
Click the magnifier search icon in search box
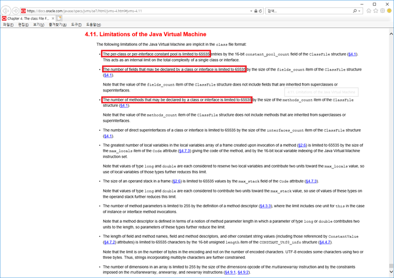coord(355,11)
